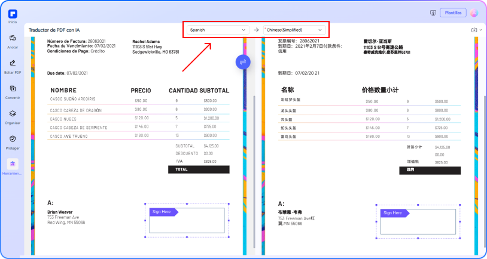487x259 pixels.
Task: Click the 发票编号 line in translated document
Action: click(x=299, y=41)
